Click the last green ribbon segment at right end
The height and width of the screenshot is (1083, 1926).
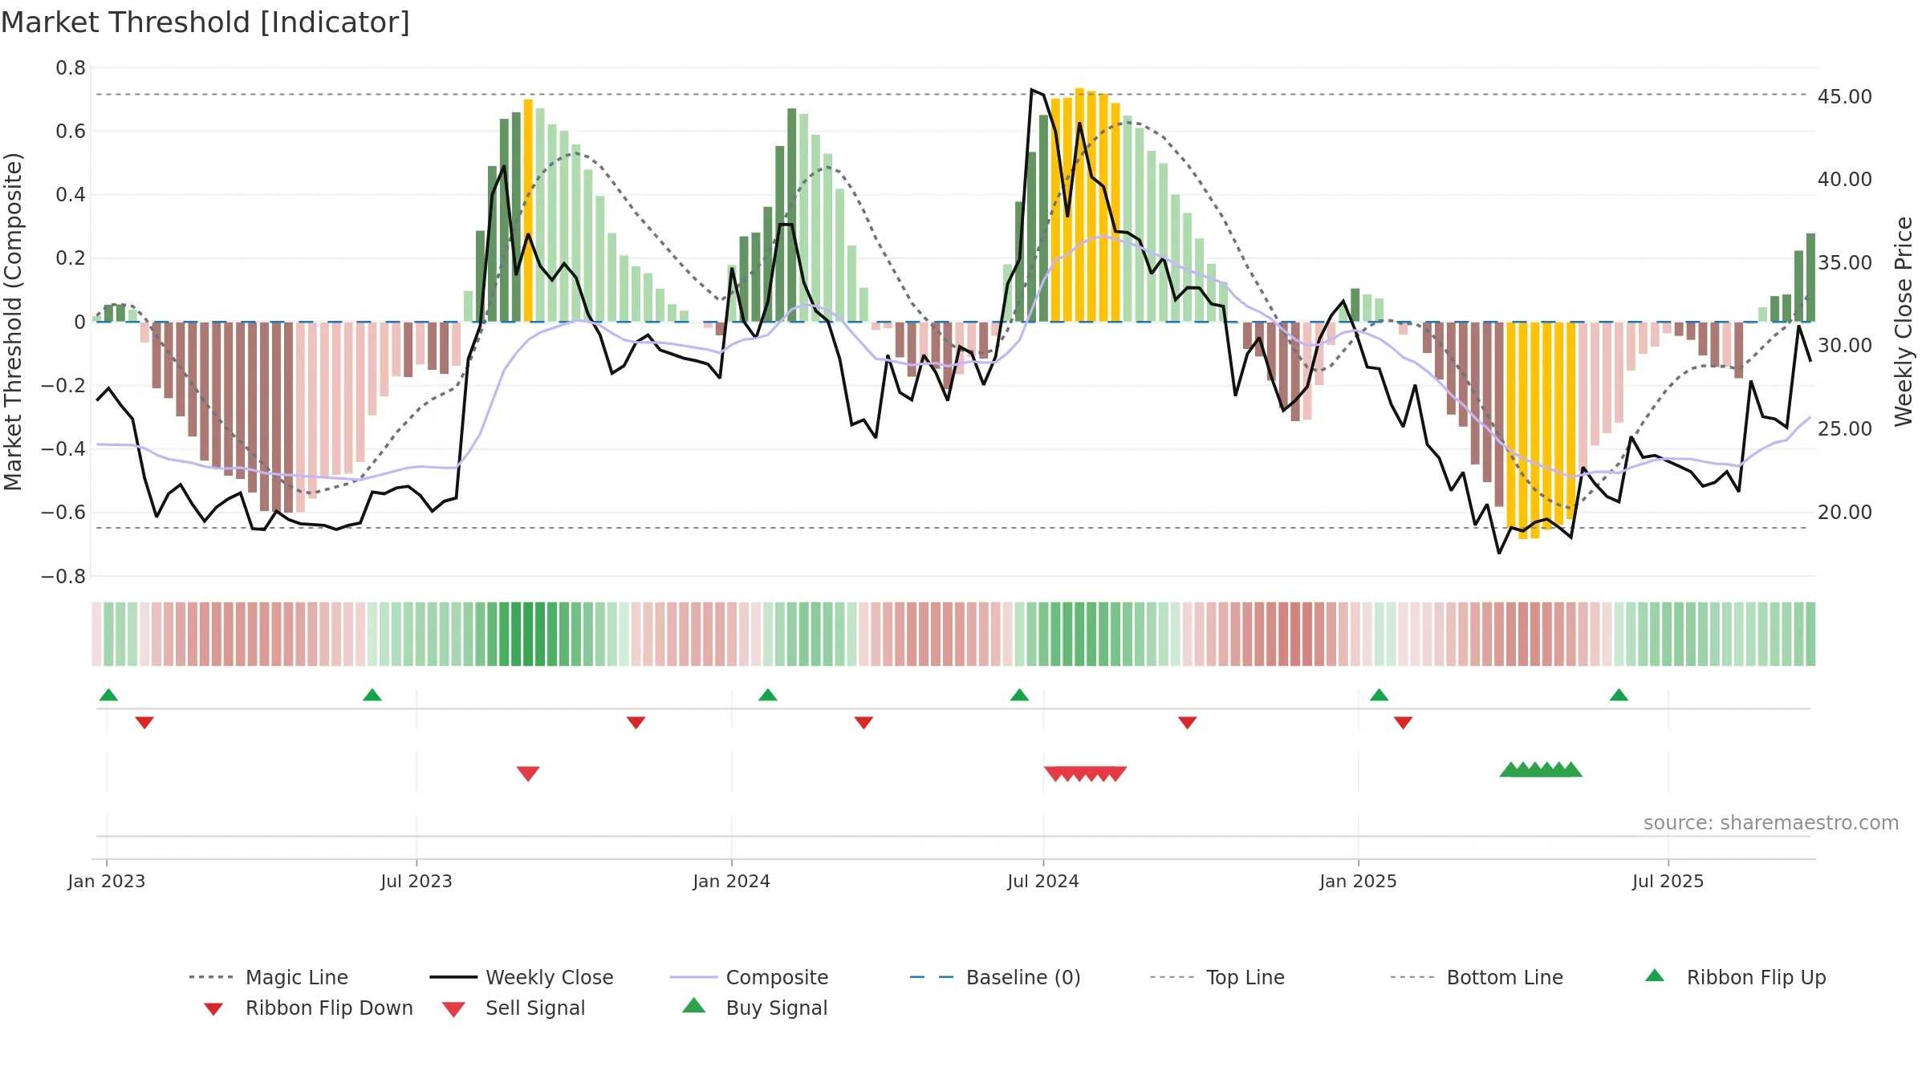click(1810, 634)
